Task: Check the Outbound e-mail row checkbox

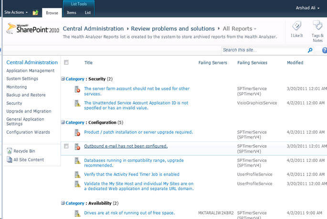Action: pyautogui.click(x=66, y=146)
